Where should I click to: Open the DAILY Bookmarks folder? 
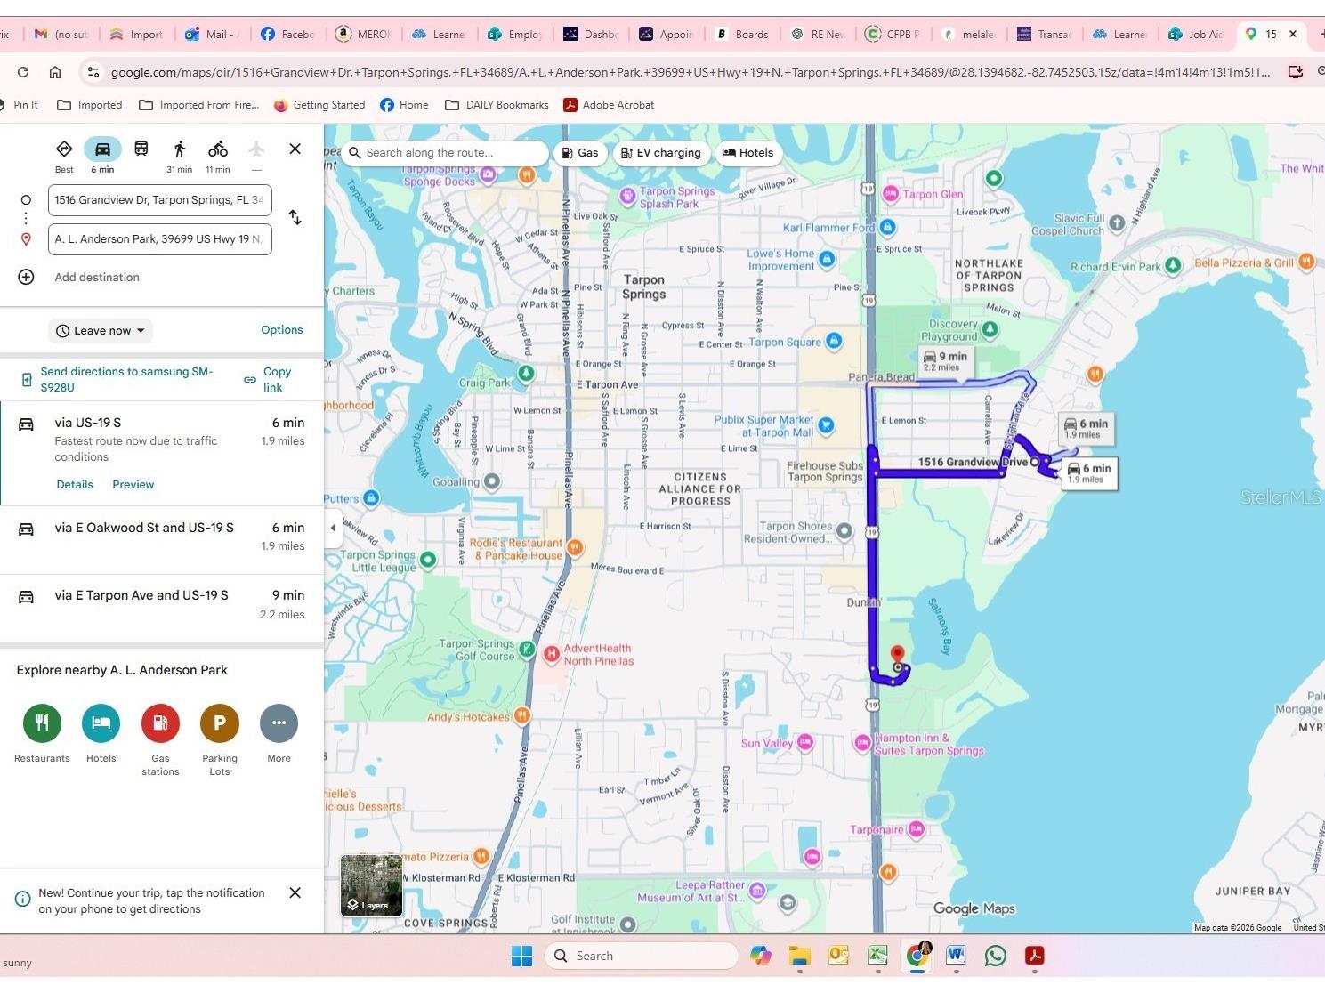[x=497, y=105]
